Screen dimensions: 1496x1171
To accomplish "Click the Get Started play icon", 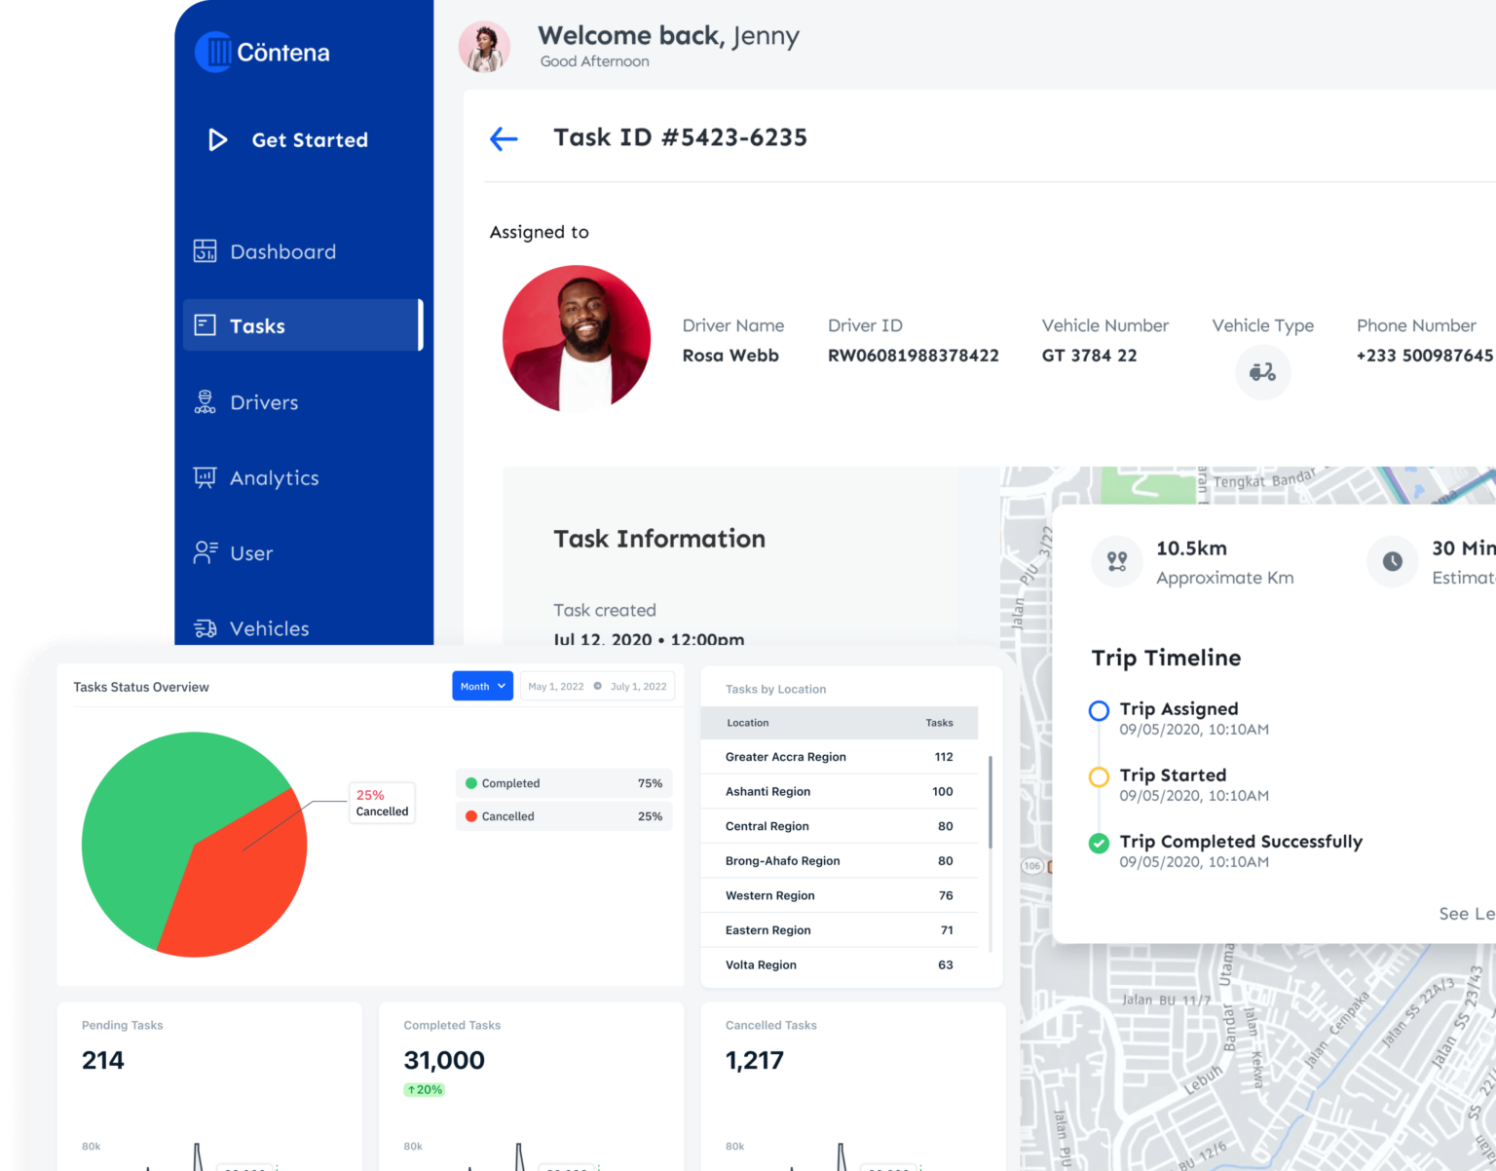I will pyautogui.click(x=217, y=139).
